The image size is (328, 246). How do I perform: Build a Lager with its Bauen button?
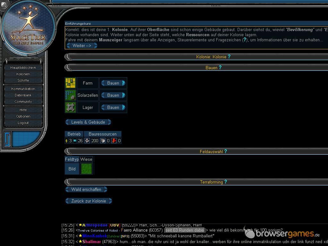(113, 107)
